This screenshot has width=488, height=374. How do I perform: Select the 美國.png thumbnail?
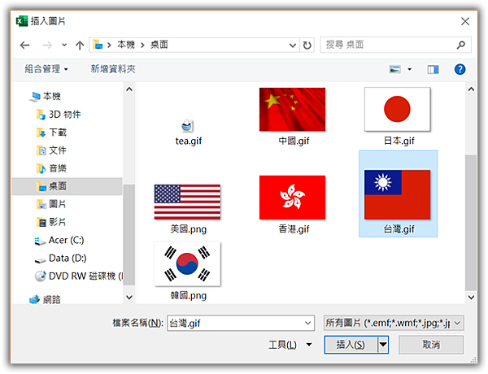click(187, 202)
